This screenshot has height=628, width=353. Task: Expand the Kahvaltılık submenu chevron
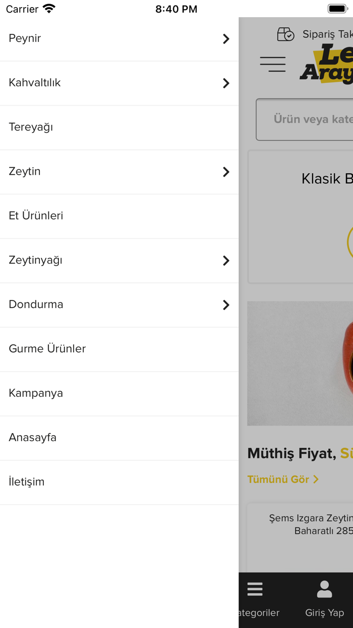point(226,83)
